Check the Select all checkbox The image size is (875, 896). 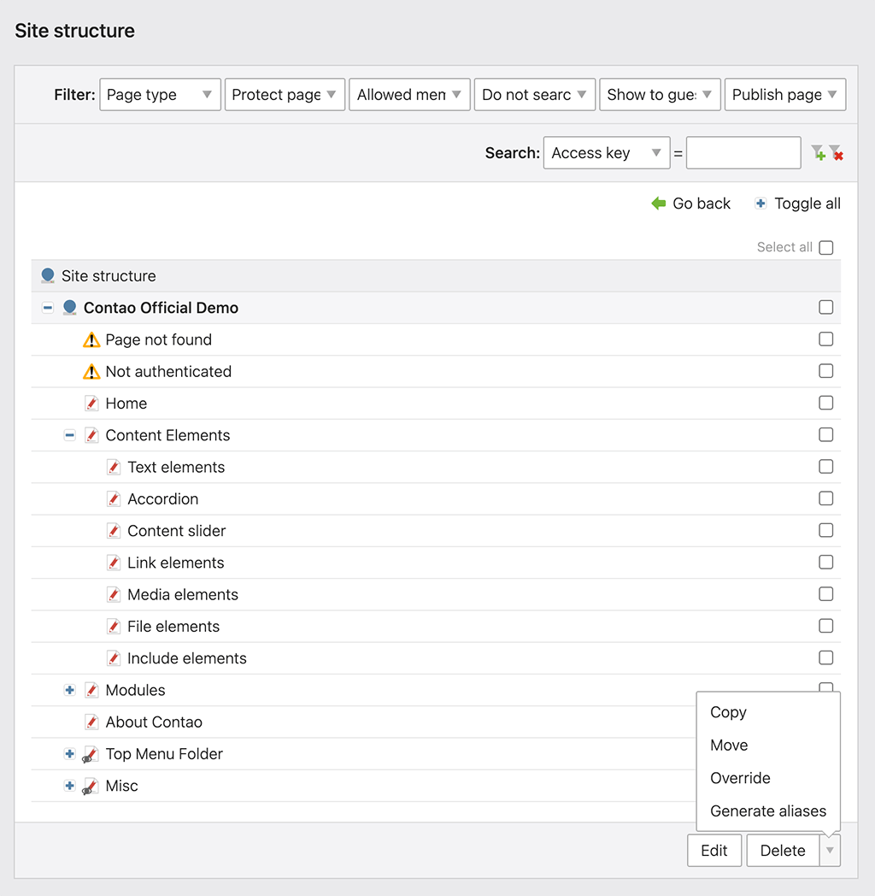click(x=826, y=247)
